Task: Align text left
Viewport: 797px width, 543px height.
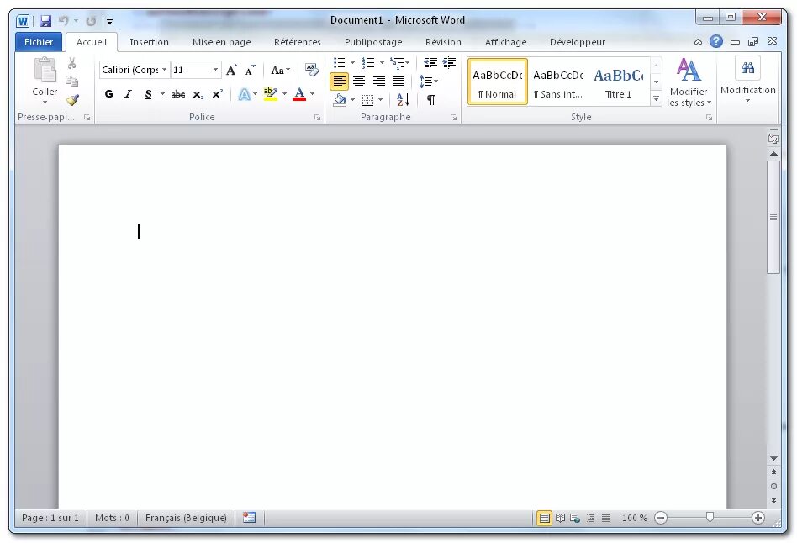Action: click(x=339, y=82)
